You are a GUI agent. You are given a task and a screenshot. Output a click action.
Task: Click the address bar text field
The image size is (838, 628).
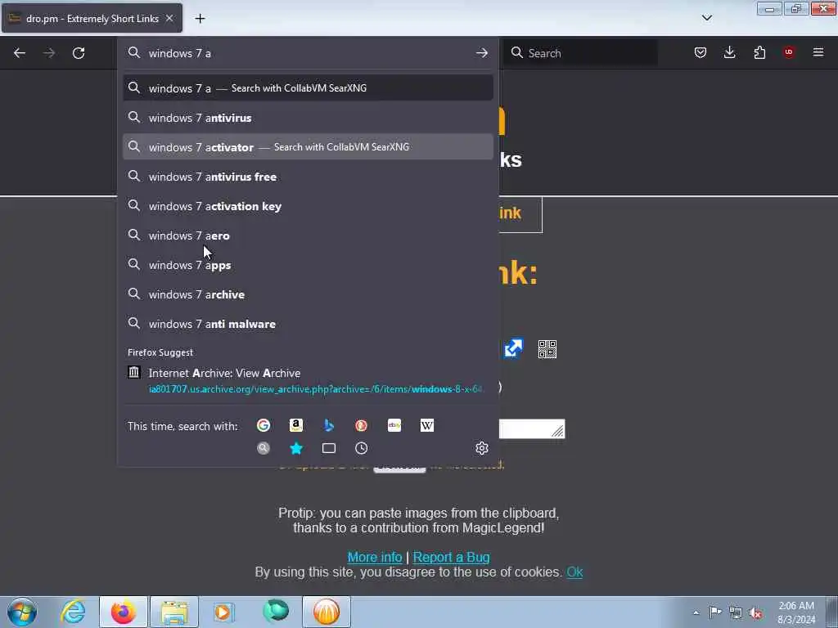[x=308, y=53]
